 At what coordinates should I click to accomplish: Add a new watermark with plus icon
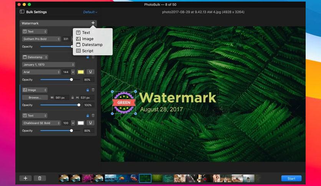(93, 23)
